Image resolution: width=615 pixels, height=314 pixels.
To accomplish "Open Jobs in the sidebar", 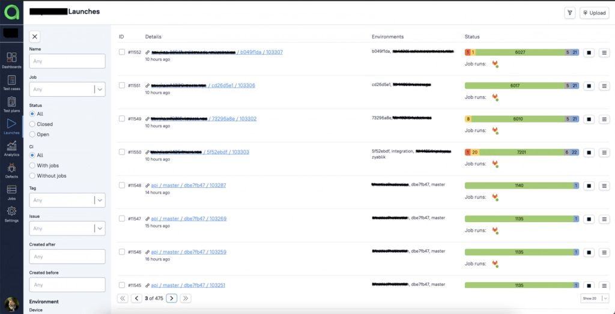I will pyautogui.click(x=11, y=192).
